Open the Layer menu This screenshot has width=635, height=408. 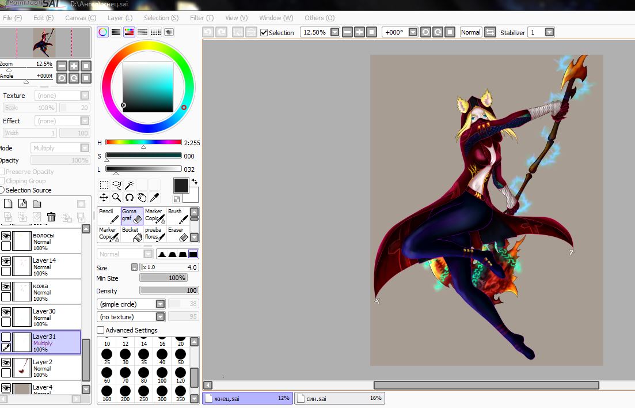[120, 18]
